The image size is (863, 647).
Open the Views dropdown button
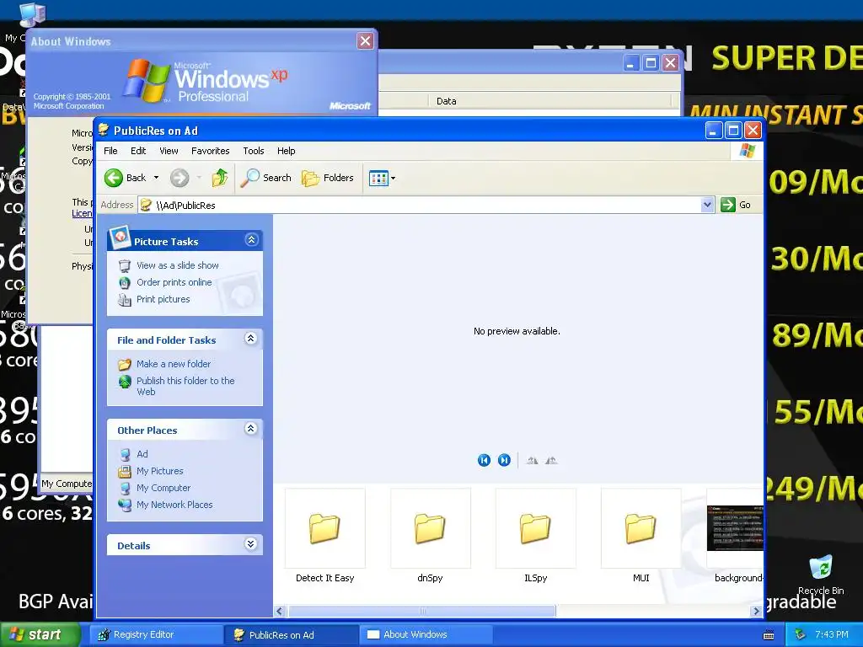pyautogui.click(x=382, y=179)
